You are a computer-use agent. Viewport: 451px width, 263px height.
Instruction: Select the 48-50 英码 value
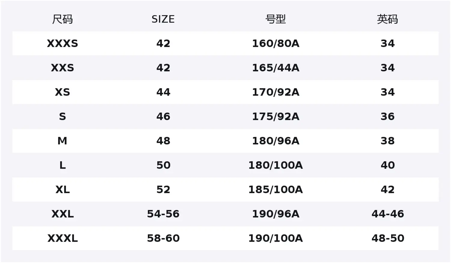[x=388, y=238]
